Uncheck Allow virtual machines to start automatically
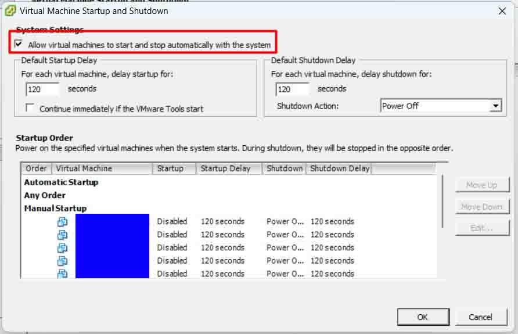Viewport: 518px width, 334px height. coord(19,44)
